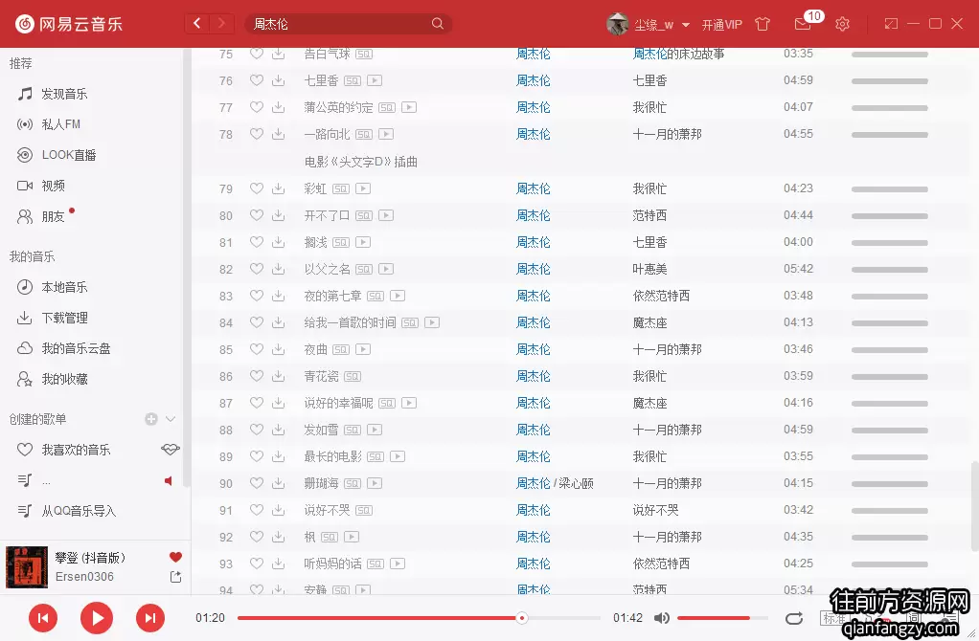Open album 依然范特西 in row 83
This screenshot has height=641, width=979.
[661, 296]
